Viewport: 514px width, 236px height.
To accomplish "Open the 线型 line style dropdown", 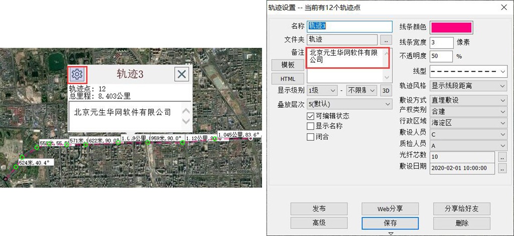I will (469, 71).
